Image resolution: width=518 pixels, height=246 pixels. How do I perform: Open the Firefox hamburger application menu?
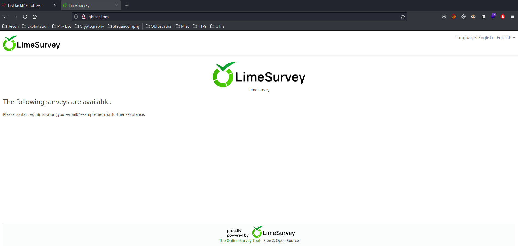(513, 17)
